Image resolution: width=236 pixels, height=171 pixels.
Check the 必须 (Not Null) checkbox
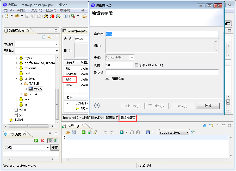tap(136, 65)
